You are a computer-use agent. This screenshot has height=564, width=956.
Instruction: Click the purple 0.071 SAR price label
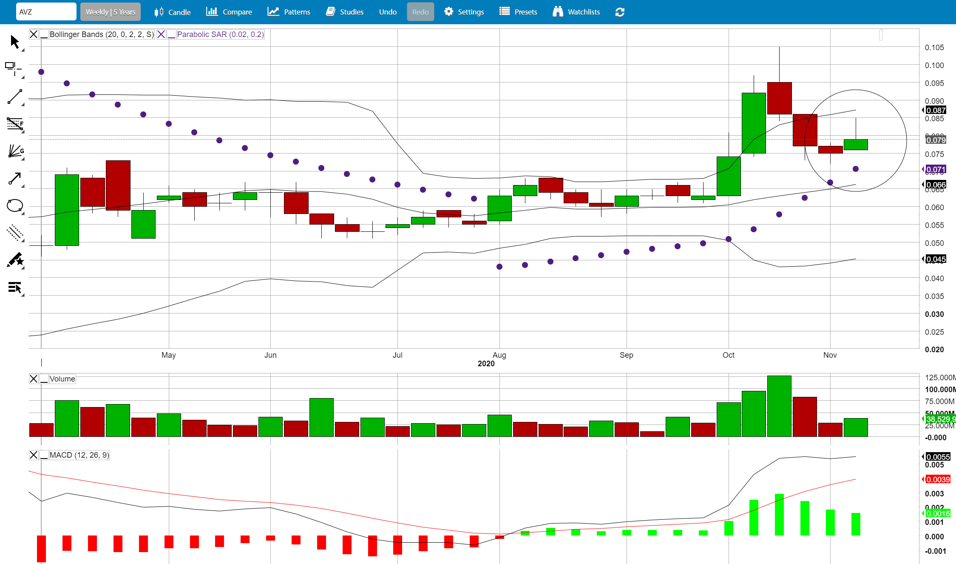(x=936, y=169)
